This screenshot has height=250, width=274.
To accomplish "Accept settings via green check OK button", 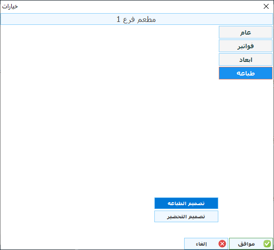I will click(x=251, y=244).
